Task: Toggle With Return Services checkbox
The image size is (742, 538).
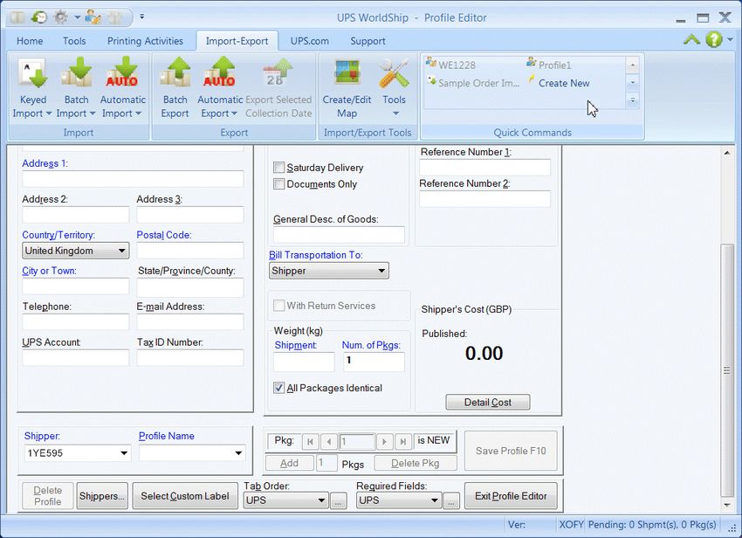Action: [x=278, y=306]
